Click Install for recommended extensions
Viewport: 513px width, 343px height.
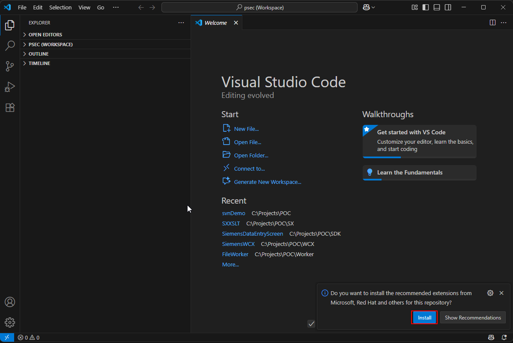point(424,318)
